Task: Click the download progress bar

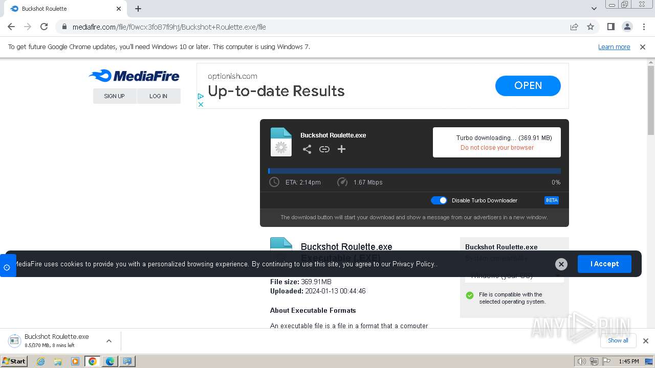Action: click(x=414, y=171)
